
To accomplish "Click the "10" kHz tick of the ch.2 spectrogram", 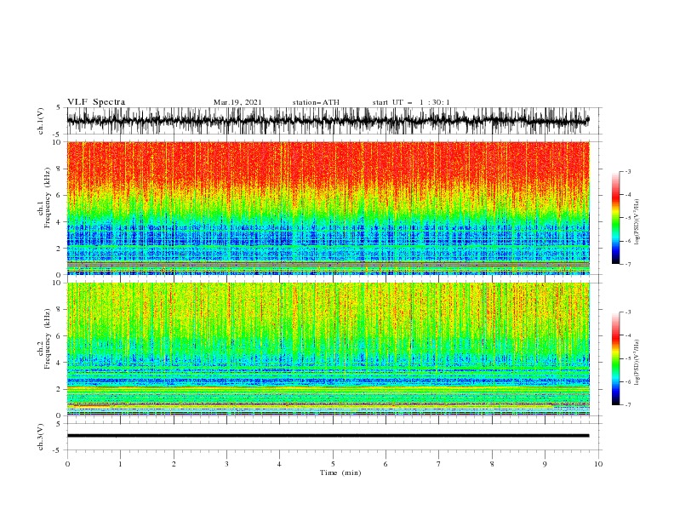I will point(57,283).
